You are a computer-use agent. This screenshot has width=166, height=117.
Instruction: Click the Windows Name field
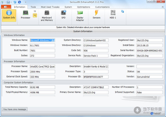pos(42,40)
